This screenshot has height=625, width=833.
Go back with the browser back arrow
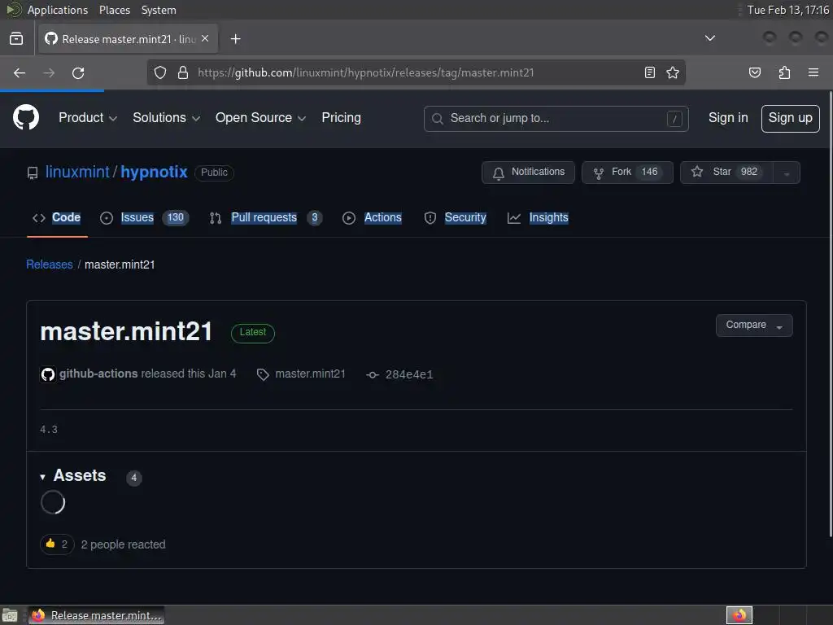tap(20, 72)
